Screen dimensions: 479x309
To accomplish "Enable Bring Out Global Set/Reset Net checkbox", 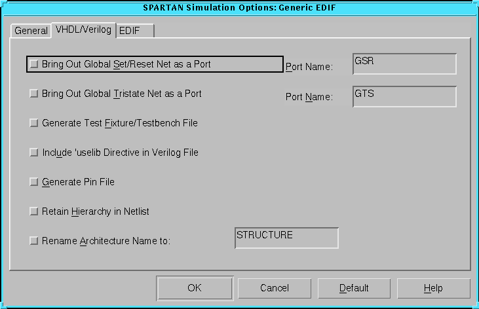I will click(34, 64).
